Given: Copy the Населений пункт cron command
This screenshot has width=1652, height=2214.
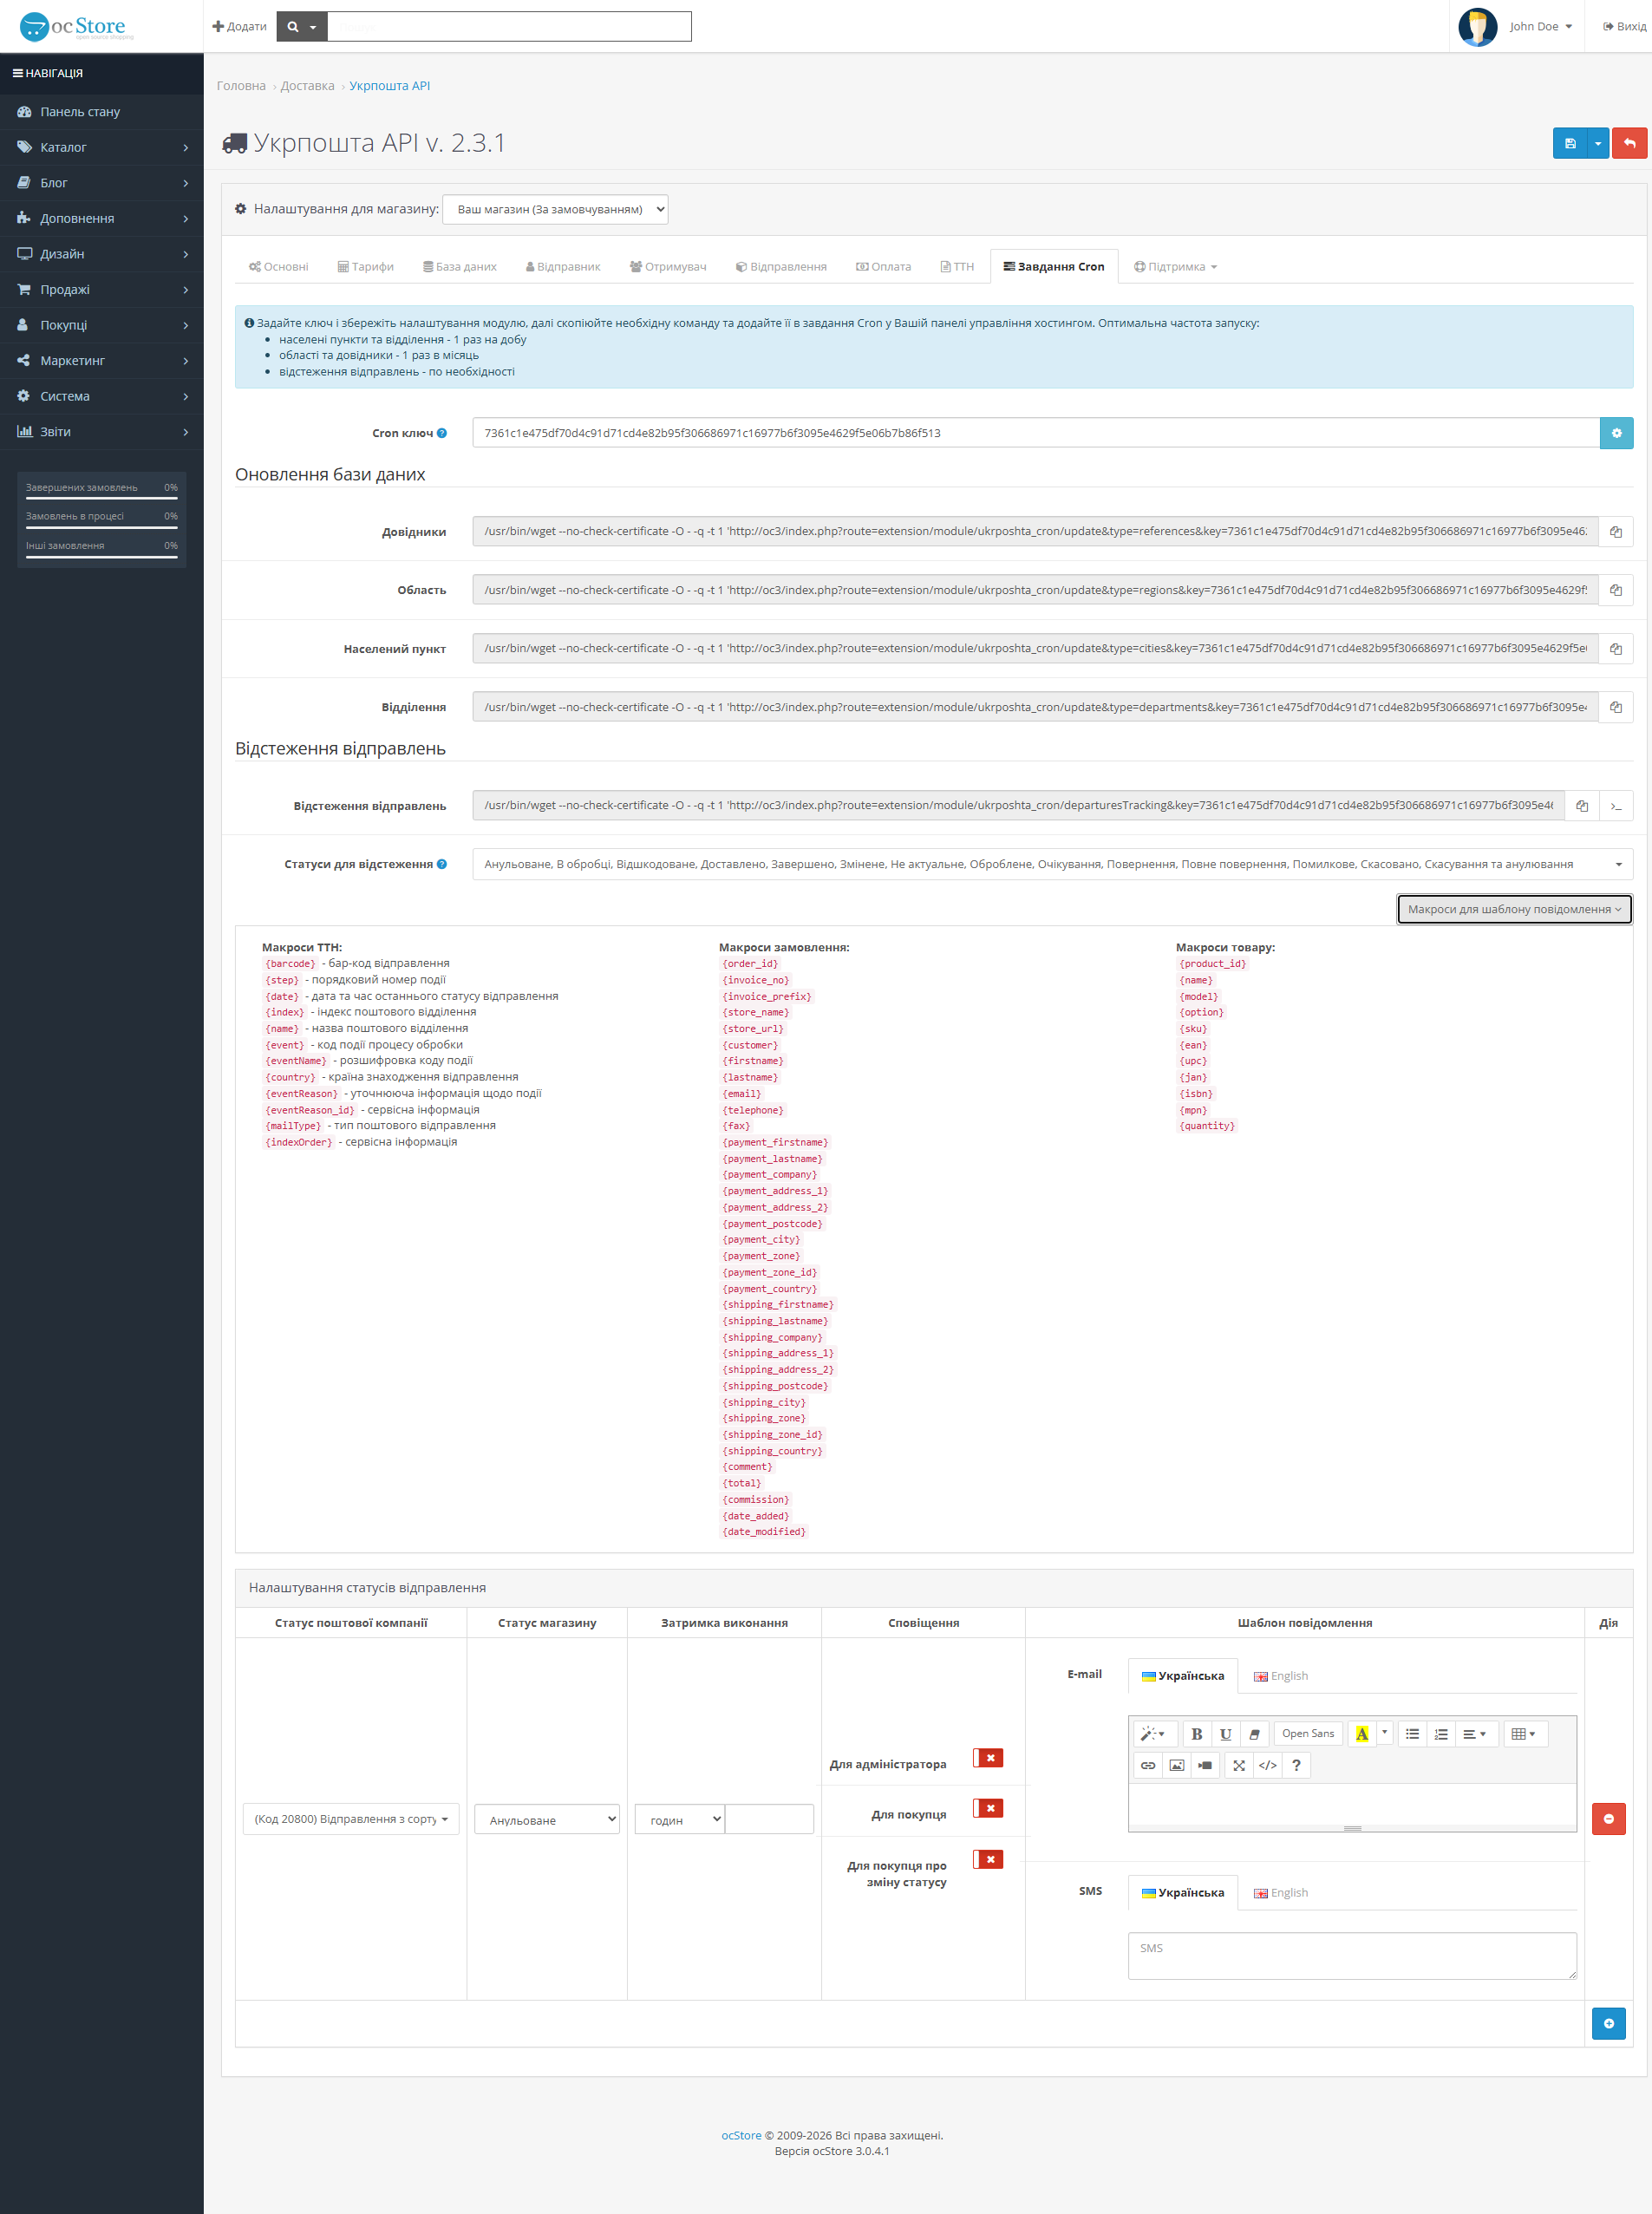Looking at the screenshot, I should point(1615,649).
